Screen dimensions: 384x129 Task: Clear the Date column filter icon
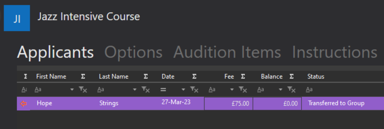194,90
